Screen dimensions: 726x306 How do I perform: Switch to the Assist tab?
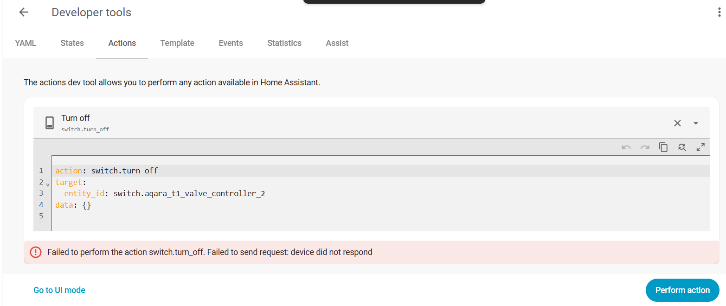click(x=337, y=43)
